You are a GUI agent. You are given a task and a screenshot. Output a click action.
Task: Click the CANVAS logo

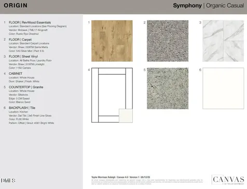228,180
